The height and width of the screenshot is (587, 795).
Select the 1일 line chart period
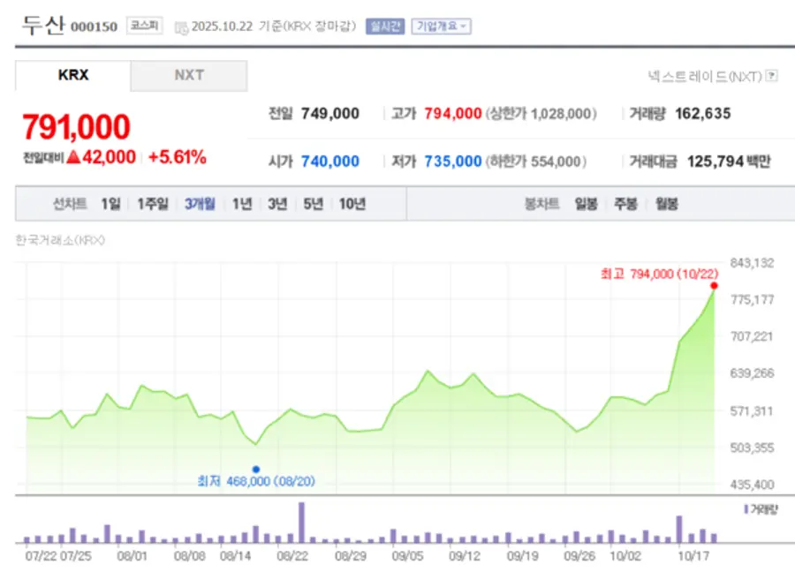(x=110, y=204)
